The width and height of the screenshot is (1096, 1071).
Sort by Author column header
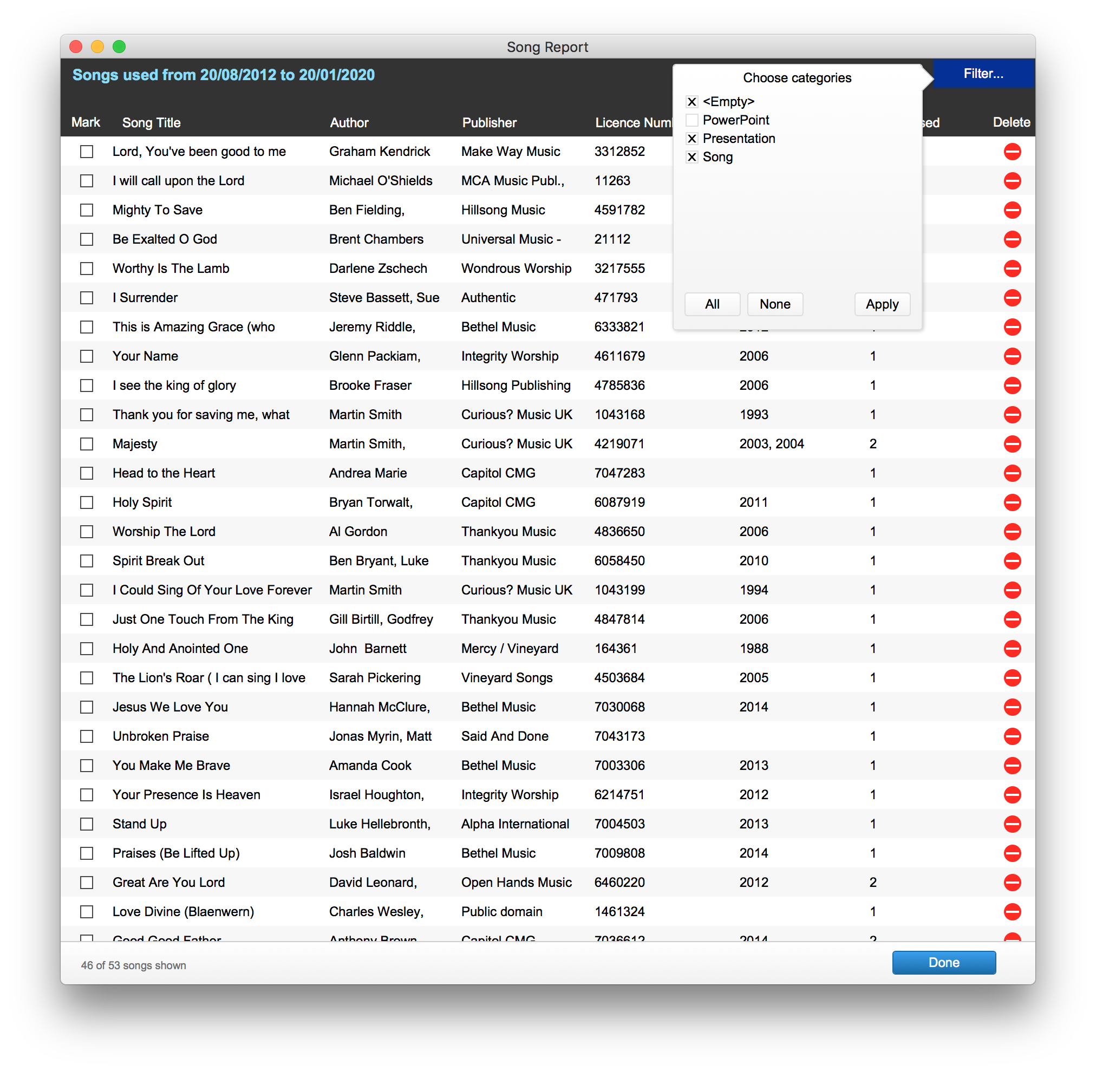coord(349,122)
